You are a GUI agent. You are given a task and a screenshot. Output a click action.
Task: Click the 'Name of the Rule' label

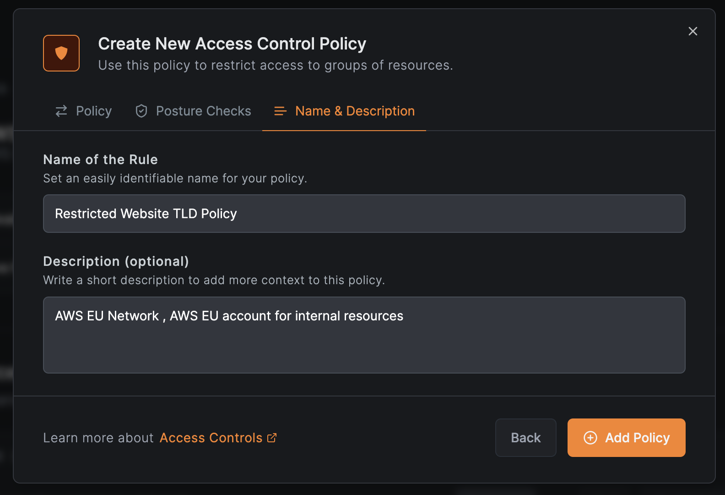[x=100, y=159]
